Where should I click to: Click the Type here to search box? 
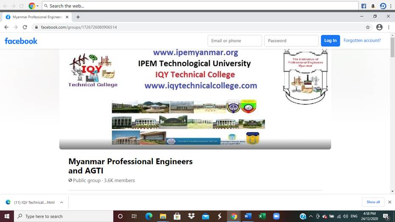click(x=63, y=216)
